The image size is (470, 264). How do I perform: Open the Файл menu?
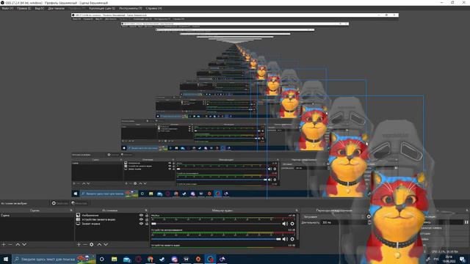coord(7,8)
